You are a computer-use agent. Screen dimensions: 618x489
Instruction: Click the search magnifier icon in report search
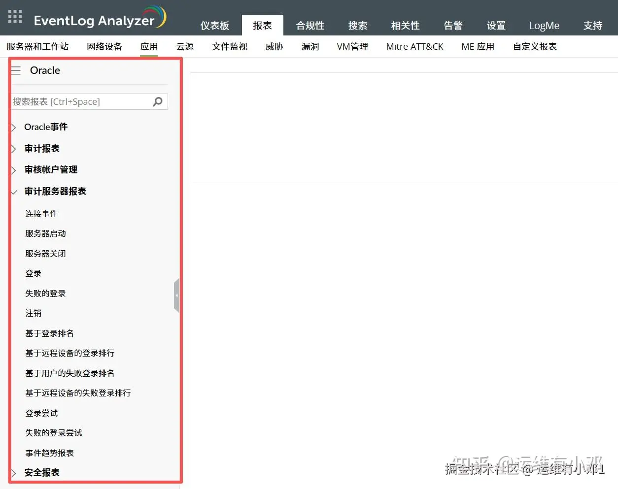158,101
